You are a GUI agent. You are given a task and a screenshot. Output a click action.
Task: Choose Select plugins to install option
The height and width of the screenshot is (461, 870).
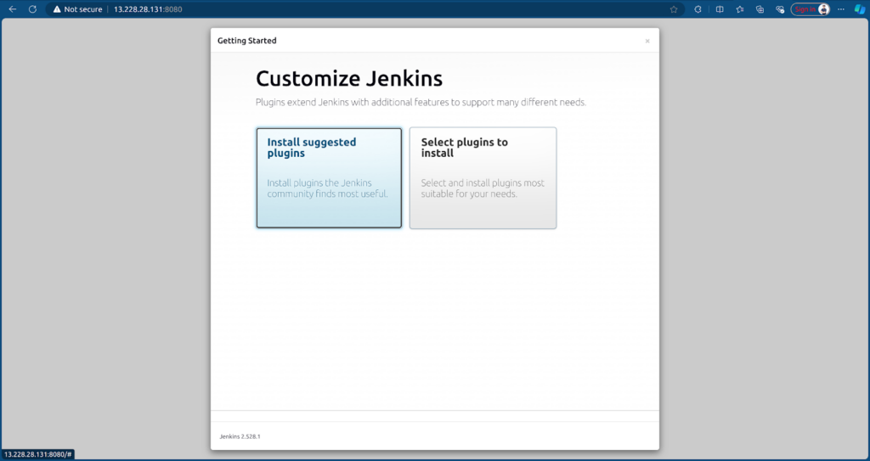(x=483, y=178)
